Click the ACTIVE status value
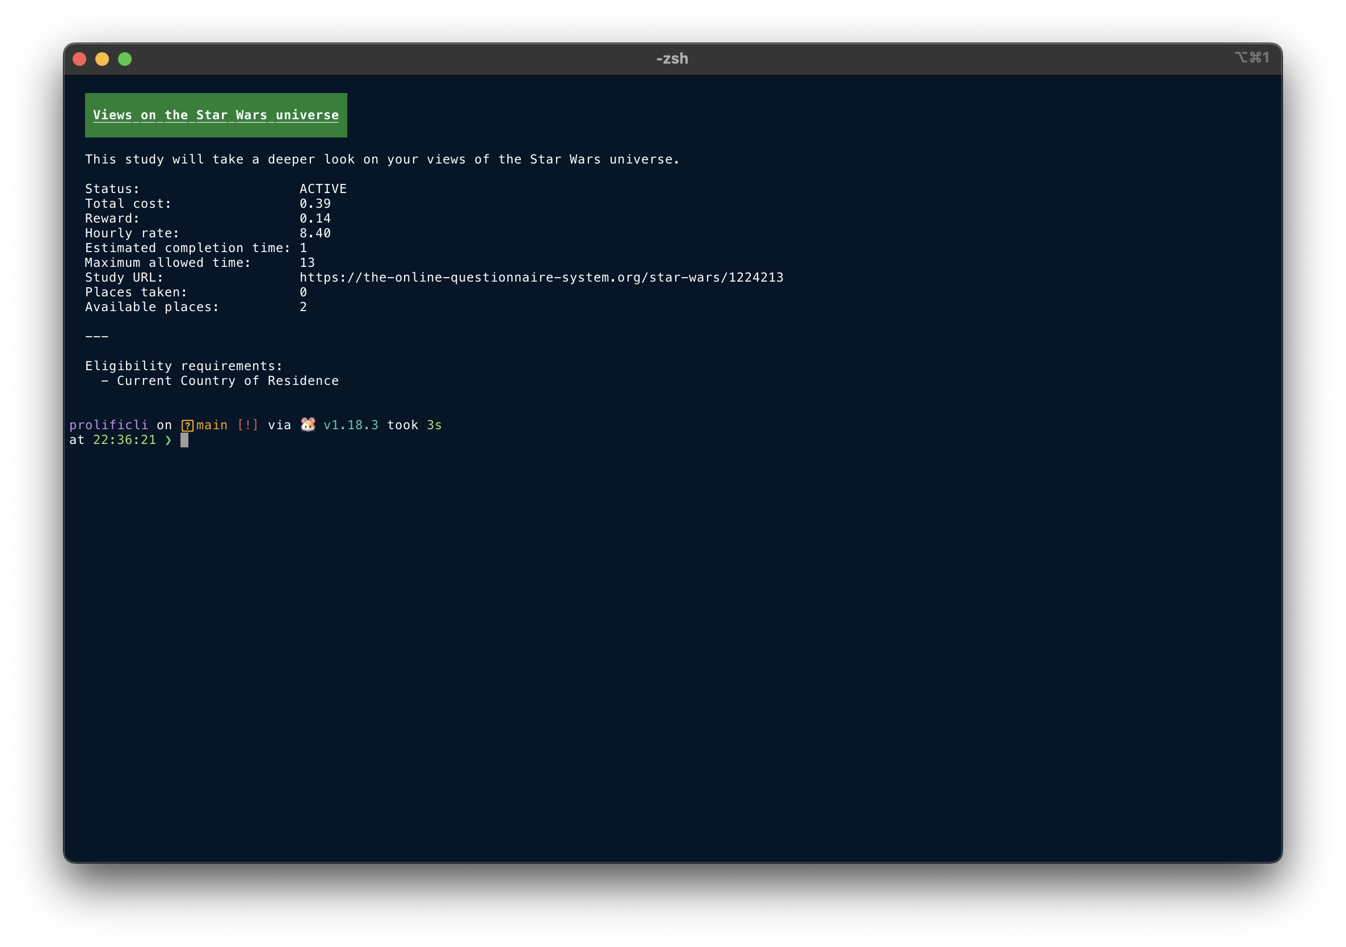Screen dimensions: 1346x947 point(323,189)
